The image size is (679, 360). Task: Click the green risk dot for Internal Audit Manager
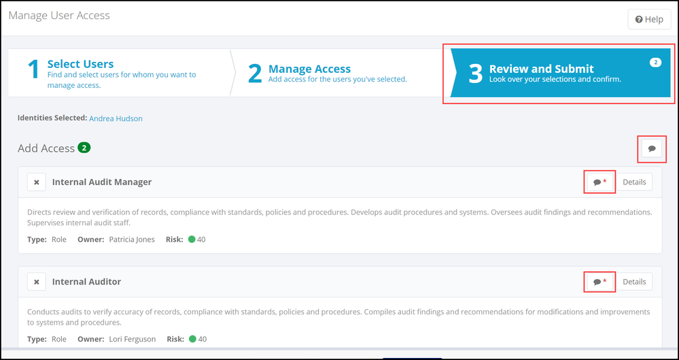(192, 240)
